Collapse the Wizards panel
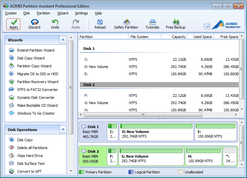 click(63, 40)
